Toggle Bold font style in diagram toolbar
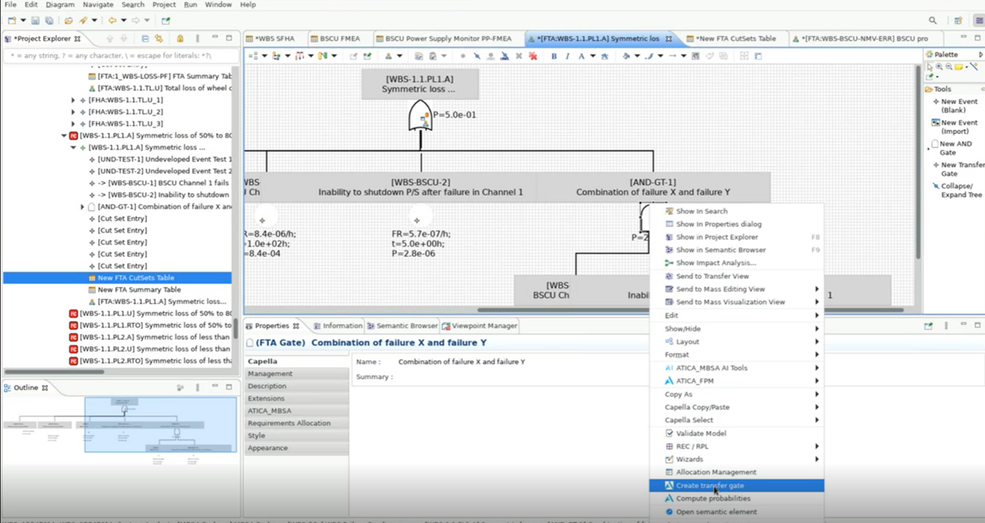985x523 pixels. [x=554, y=56]
